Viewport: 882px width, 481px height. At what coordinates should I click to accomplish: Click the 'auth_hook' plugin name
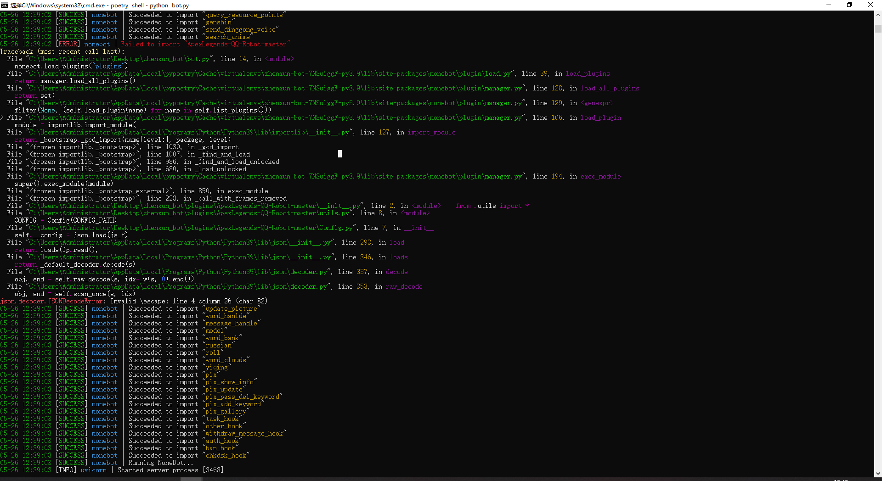tap(222, 441)
